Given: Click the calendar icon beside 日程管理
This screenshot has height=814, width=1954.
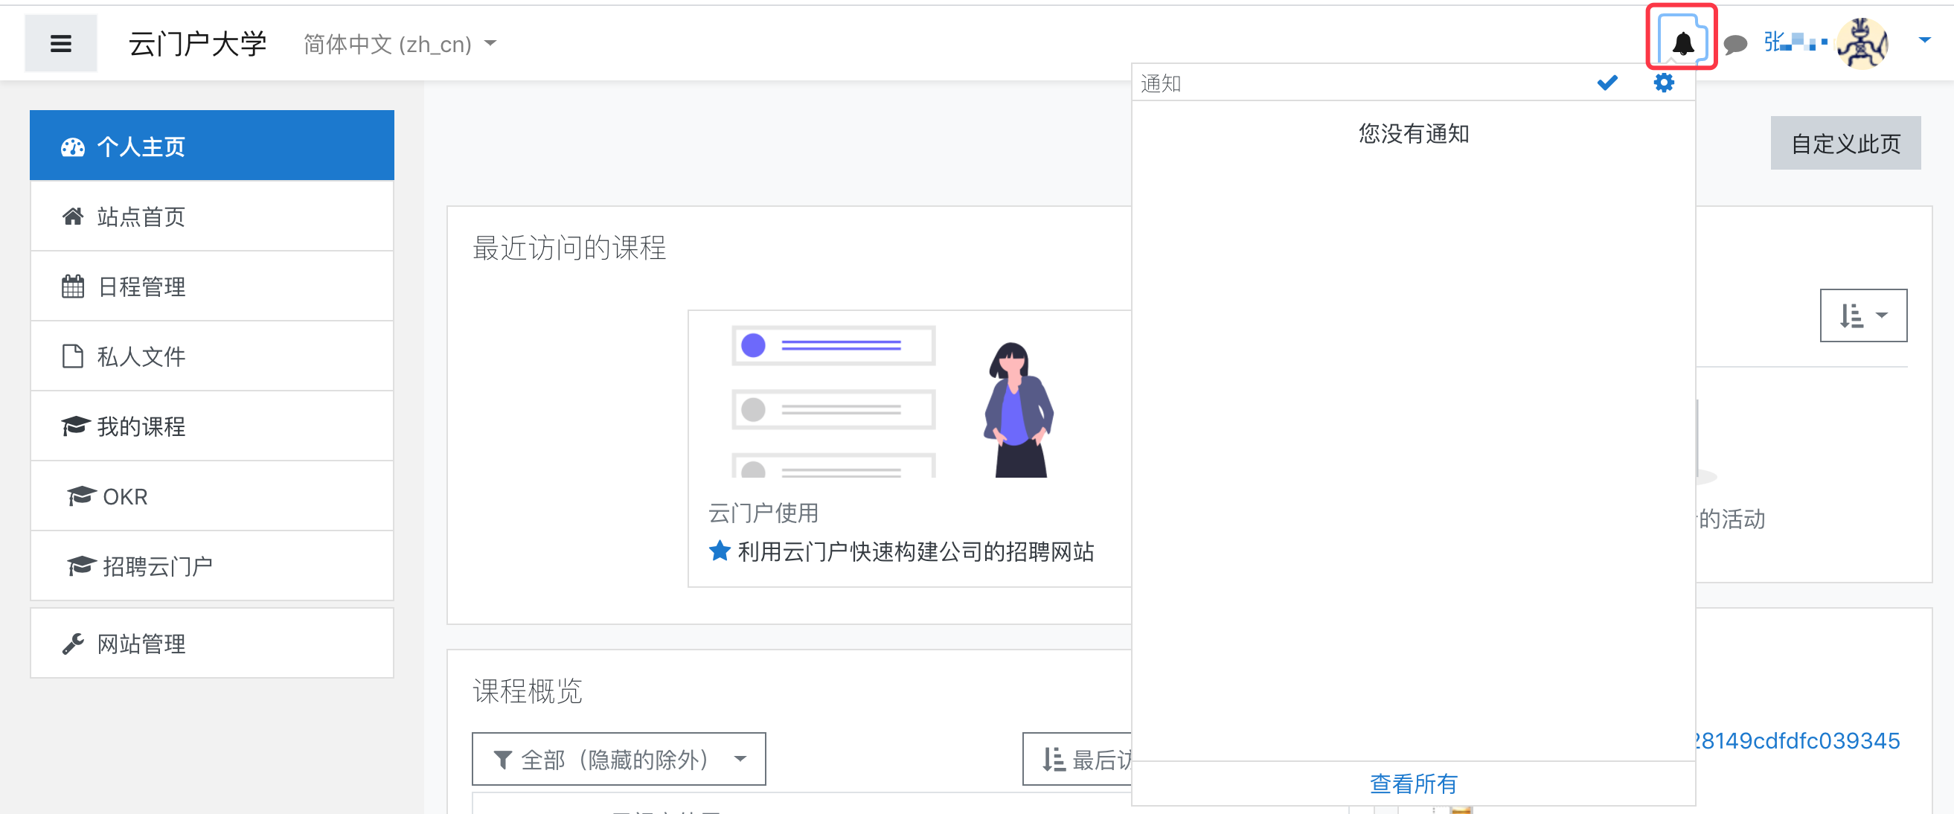Looking at the screenshot, I should point(73,286).
